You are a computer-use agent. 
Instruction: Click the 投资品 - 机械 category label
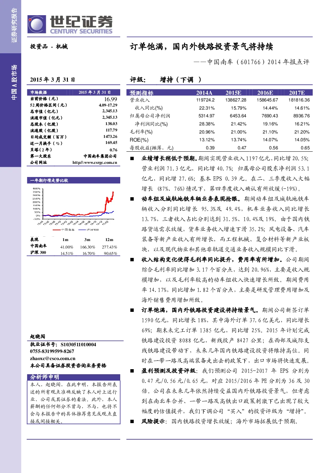[49, 47]
